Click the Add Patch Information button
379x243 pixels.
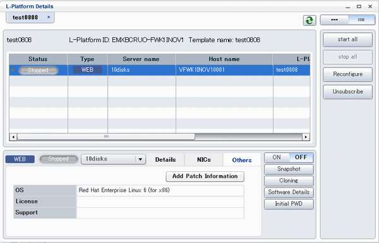click(x=205, y=176)
